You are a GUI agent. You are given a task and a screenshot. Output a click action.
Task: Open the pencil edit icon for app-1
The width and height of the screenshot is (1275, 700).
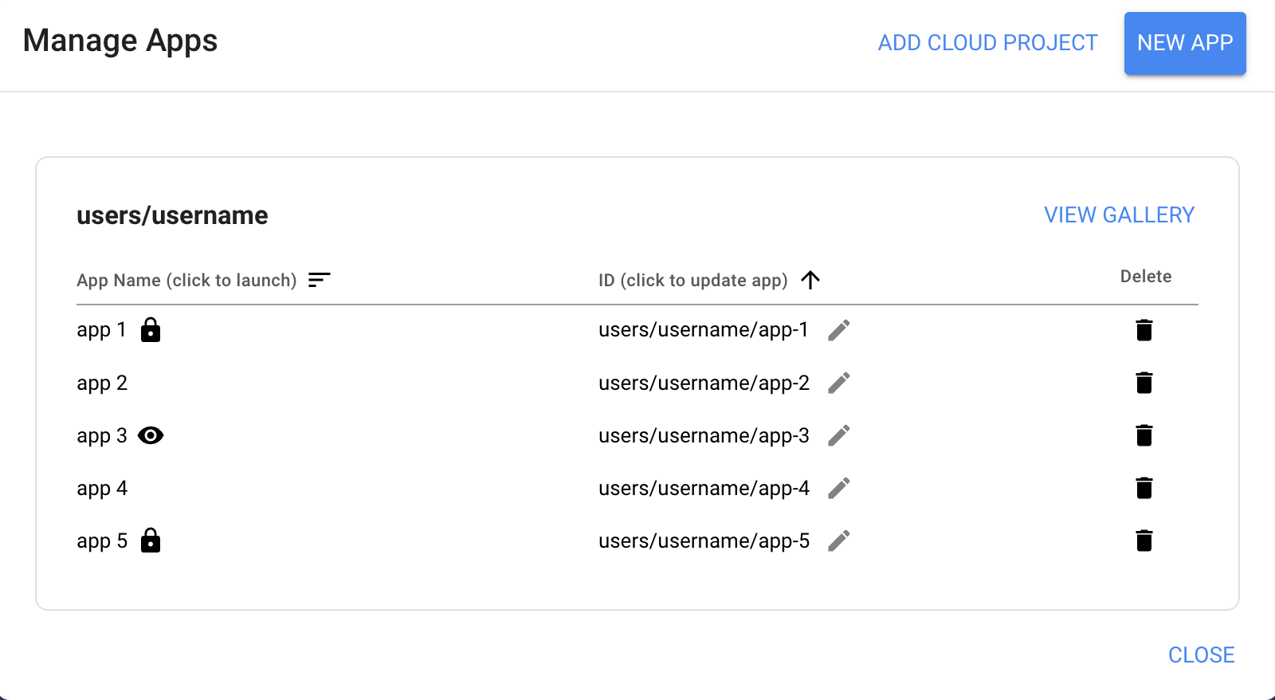[x=838, y=329]
